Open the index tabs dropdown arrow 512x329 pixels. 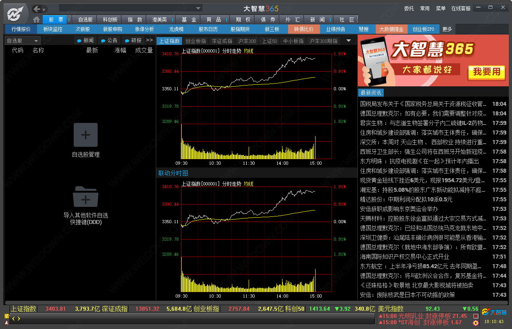[349, 41]
